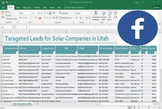The image size is (162, 109).
Task: Center text horizontally icon
Action: (48, 18)
